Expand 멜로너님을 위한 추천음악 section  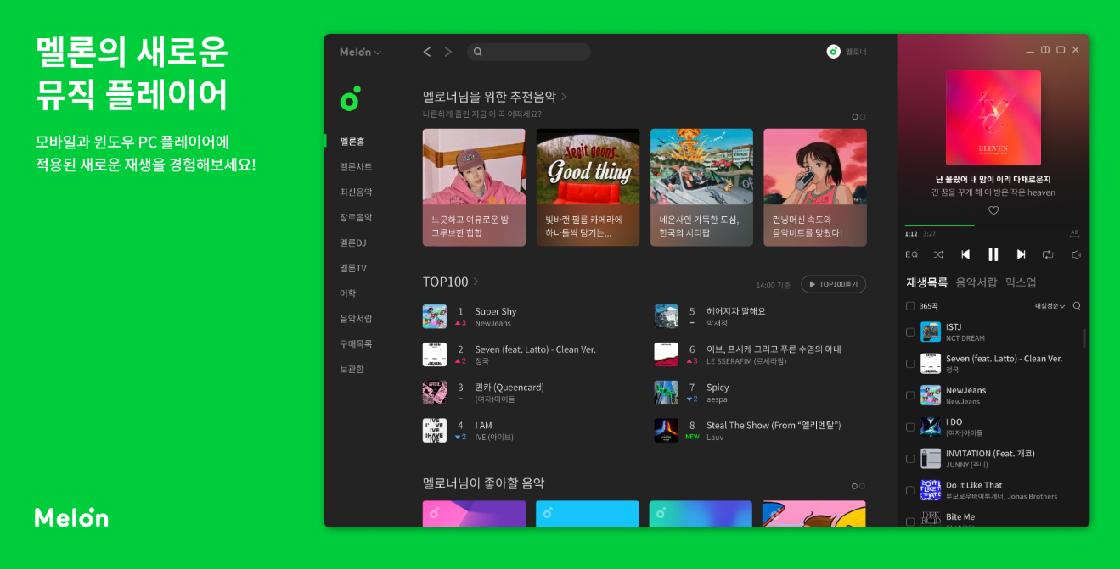(x=495, y=97)
